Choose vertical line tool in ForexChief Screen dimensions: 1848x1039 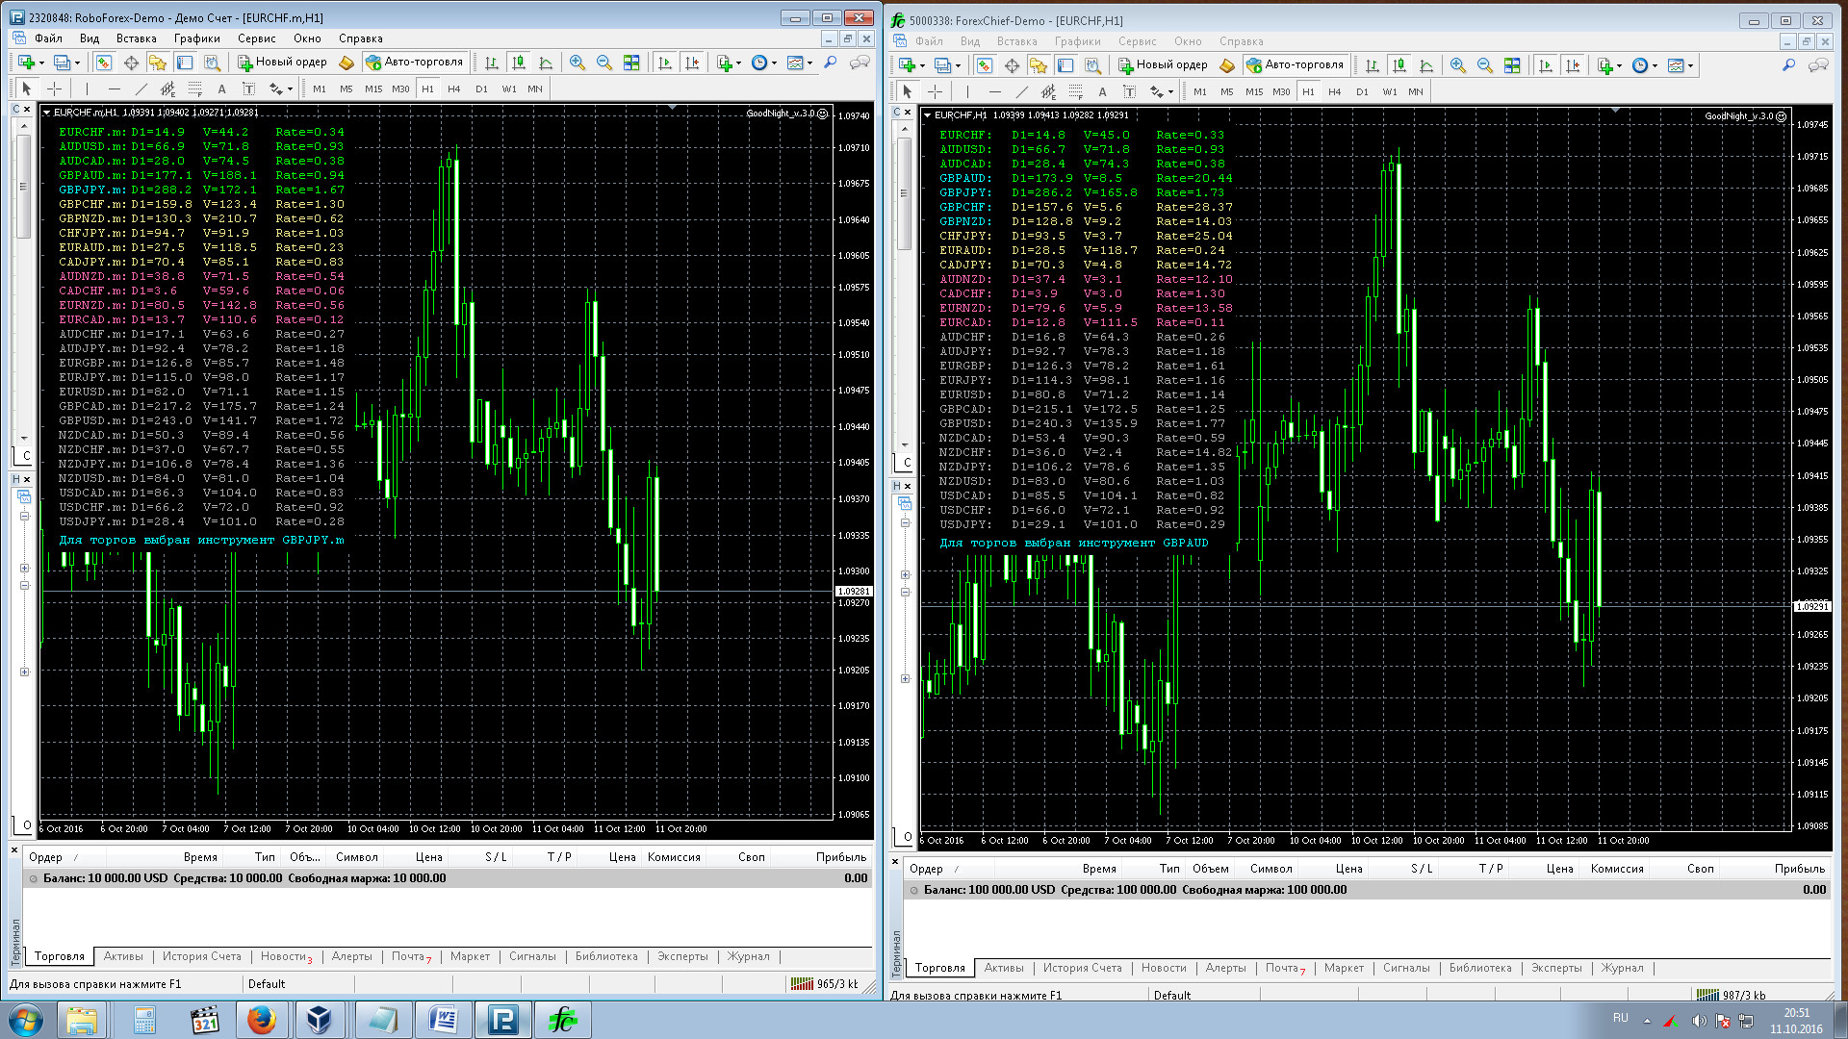967,91
